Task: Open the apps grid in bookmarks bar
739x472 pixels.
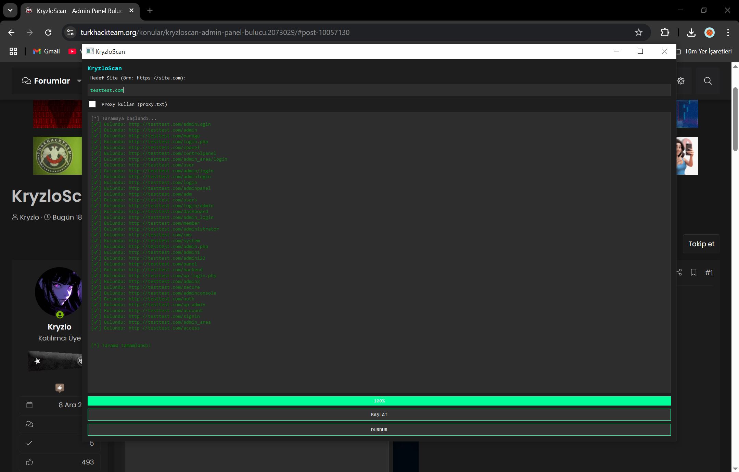Action: click(13, 51)
